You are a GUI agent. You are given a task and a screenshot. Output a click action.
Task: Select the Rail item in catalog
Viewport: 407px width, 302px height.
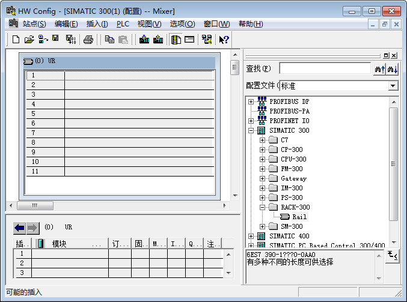click(299, 217)
